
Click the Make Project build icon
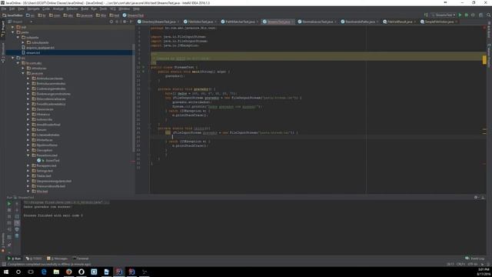tap(426, 15)
